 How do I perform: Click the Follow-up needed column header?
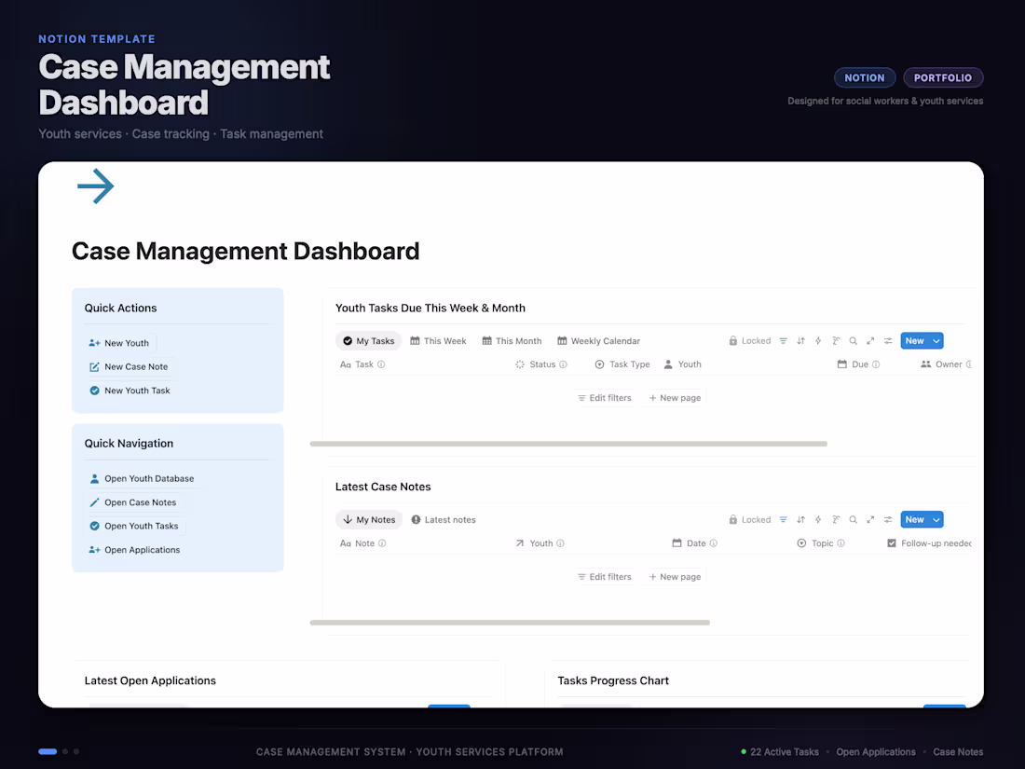(x=929, y=543)
